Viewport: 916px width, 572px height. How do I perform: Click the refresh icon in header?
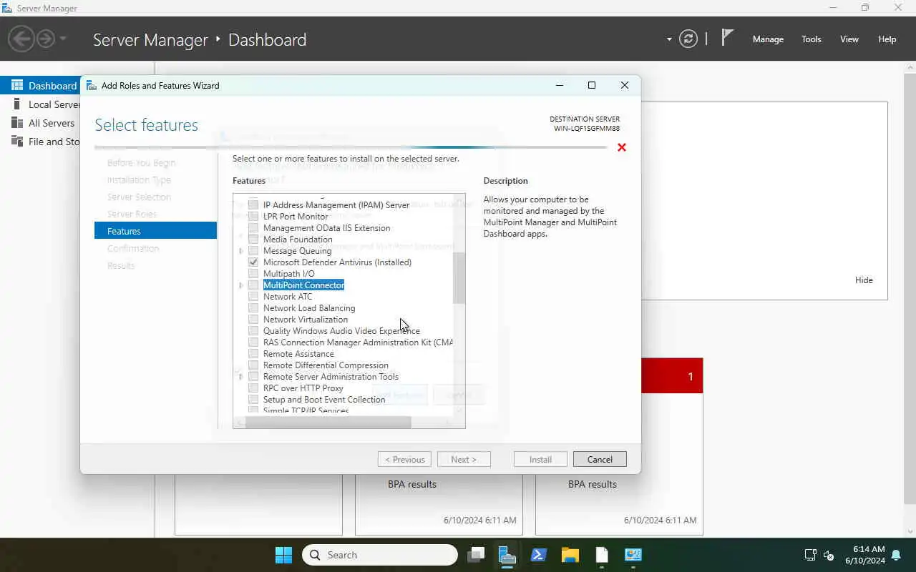pyautogui.click(x=688, y=39)
